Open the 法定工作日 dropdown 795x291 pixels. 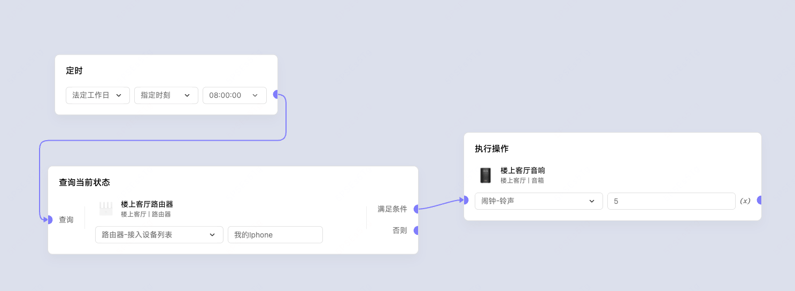pos(98,95)
